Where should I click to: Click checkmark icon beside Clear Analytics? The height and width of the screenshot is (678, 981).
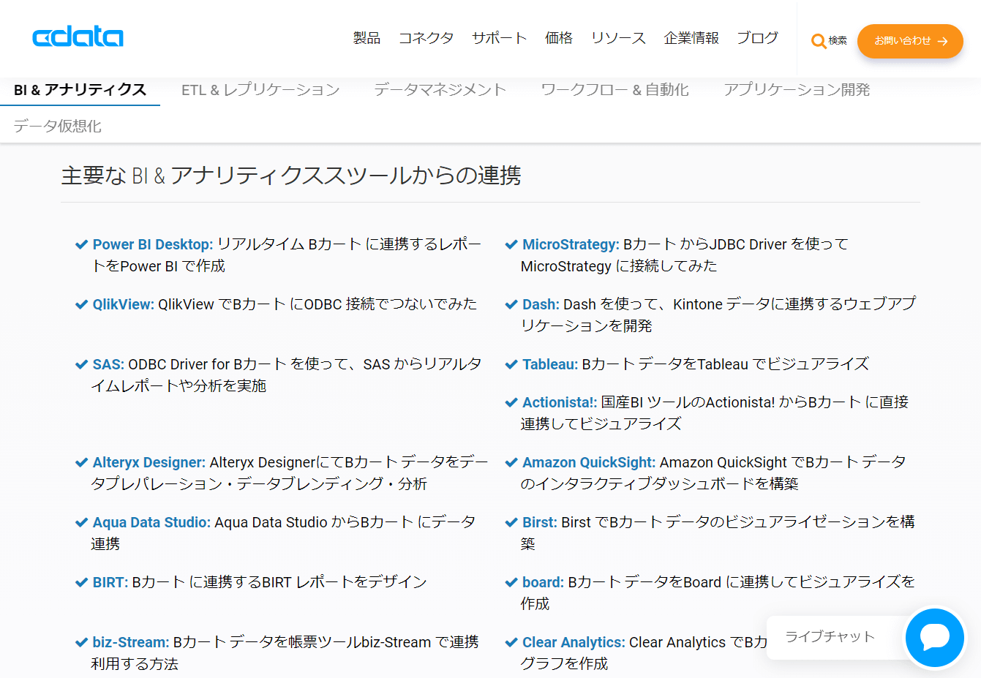[x=511, y=642]
